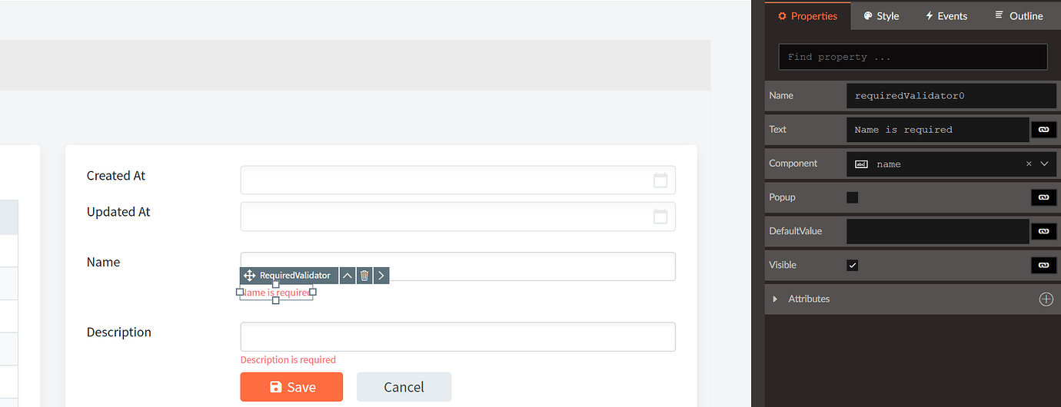This screenshot has height=407, width=1061.
Task: Enable the Popup checkbox
Action: [x=852, y=197]
